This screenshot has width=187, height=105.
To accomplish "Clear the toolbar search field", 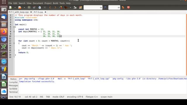I will point(101,8).
